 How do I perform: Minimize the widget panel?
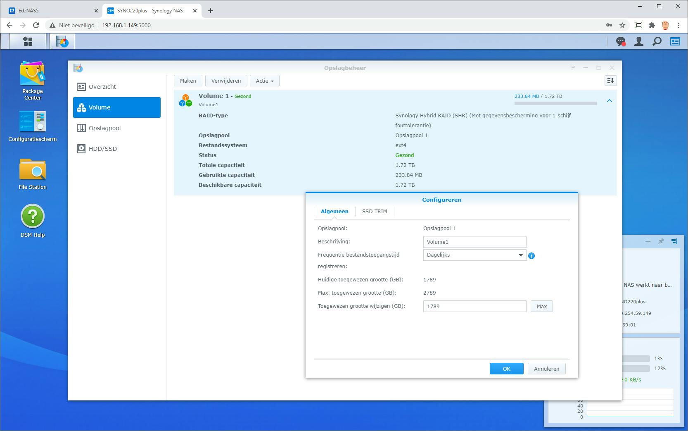(648, 241)
